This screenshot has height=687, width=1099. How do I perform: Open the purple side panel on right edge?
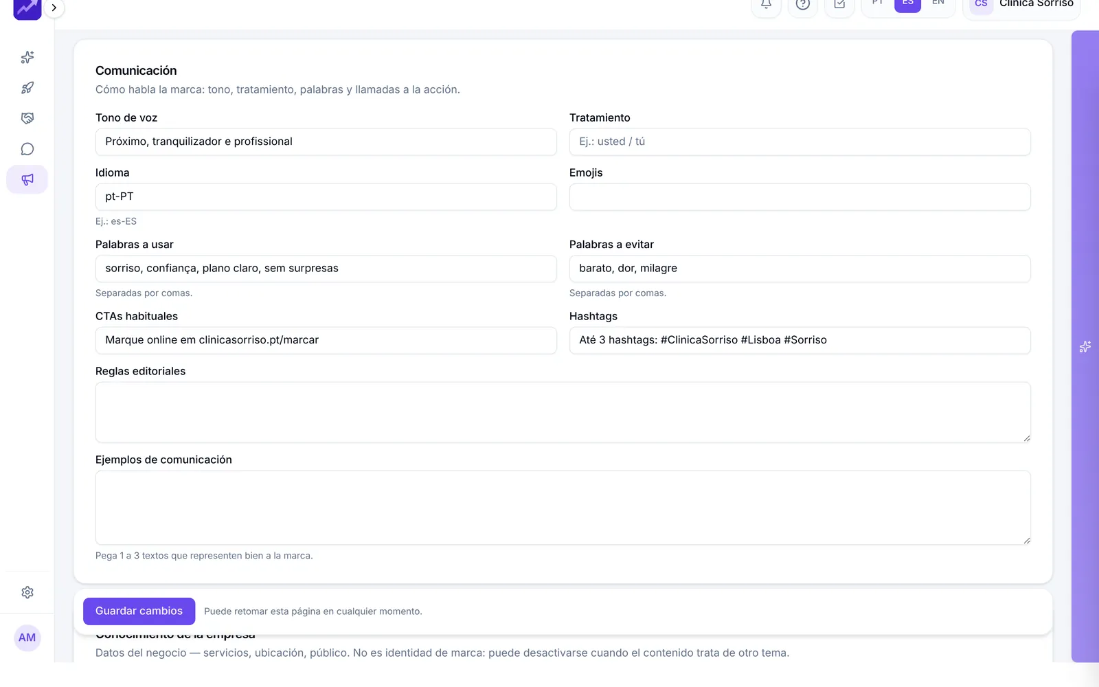point(1085,346)
